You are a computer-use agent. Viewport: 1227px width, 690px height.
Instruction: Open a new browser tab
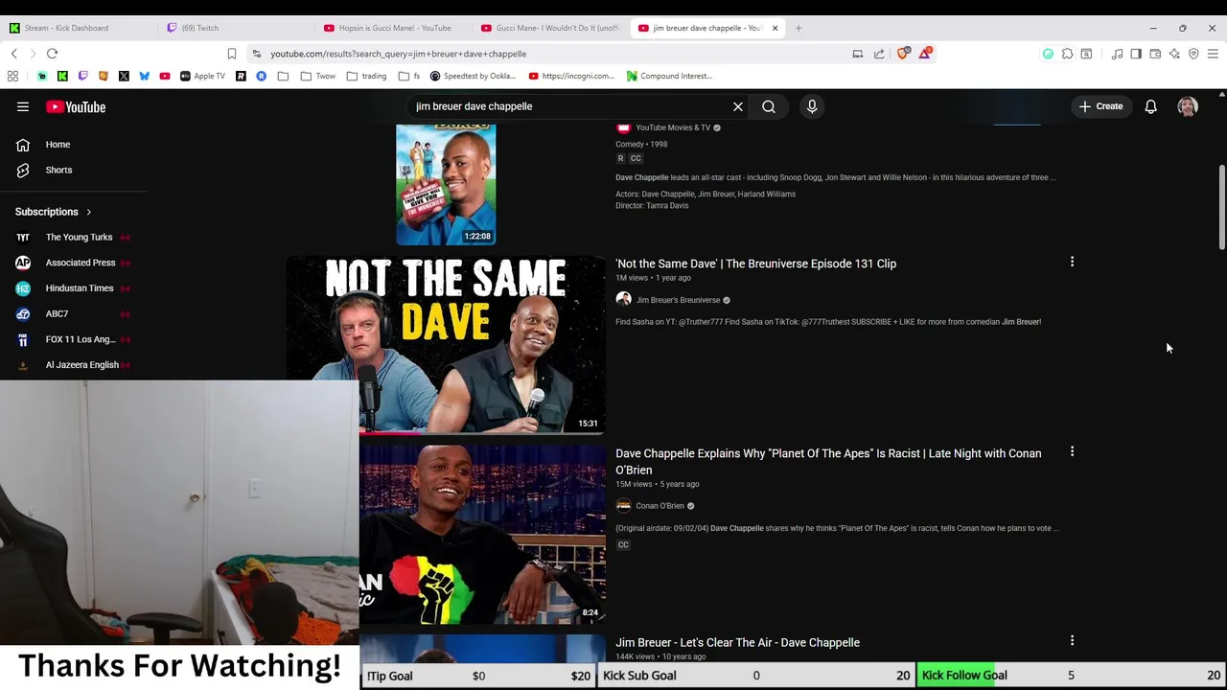[799, 28]
